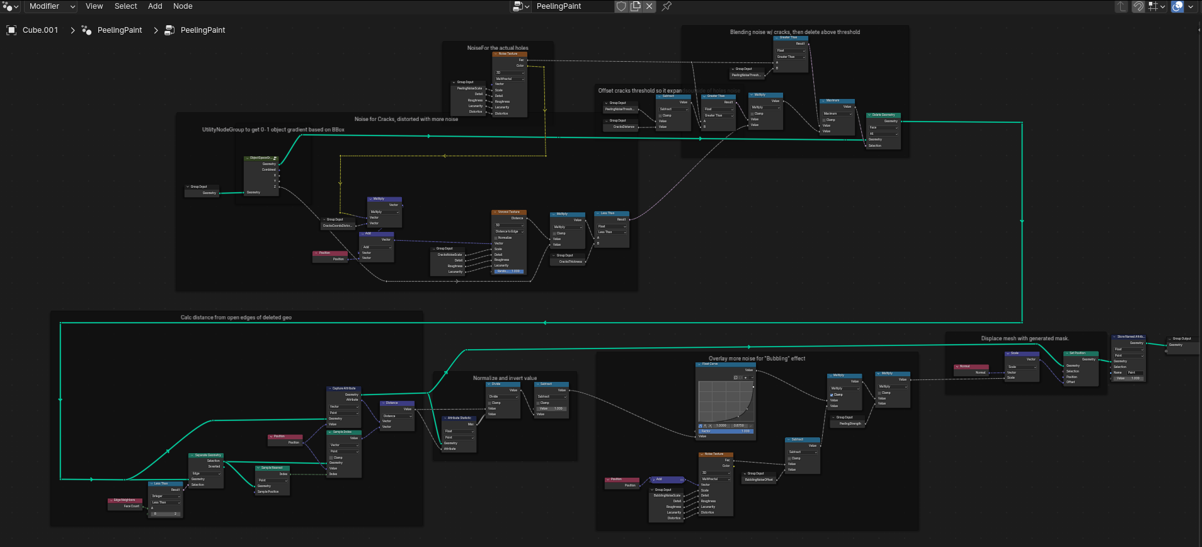Toggle clipping option icon on Float Curve
Screen dimensions: 1202x547
745,377
